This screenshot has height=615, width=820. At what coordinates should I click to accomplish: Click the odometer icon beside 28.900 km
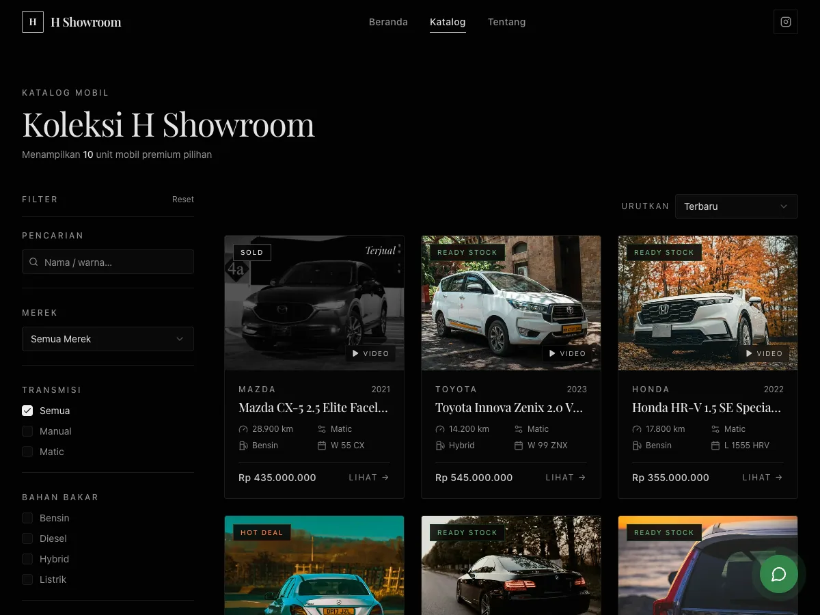tap(243, 429)
